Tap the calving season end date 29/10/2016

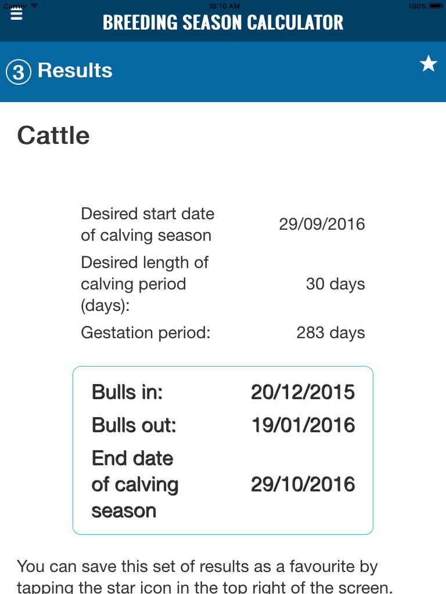coord(303,484)
